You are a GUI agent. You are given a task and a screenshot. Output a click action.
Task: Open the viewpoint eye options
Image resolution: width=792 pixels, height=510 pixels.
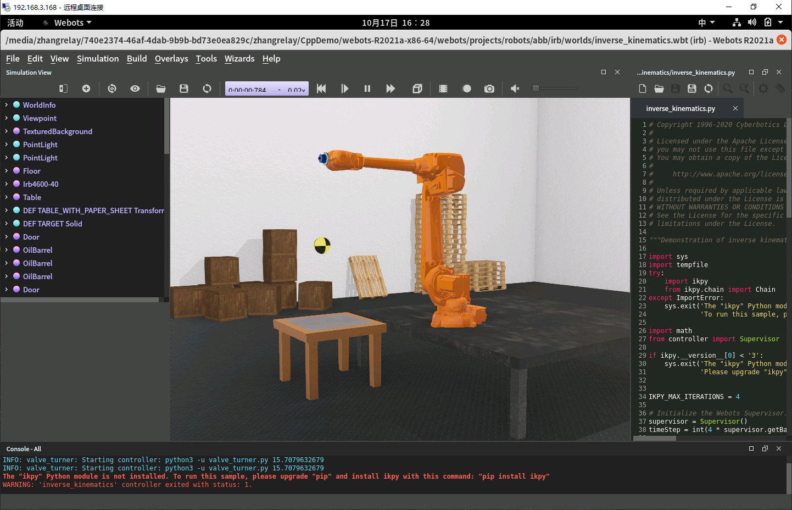[x=135, y=88]
